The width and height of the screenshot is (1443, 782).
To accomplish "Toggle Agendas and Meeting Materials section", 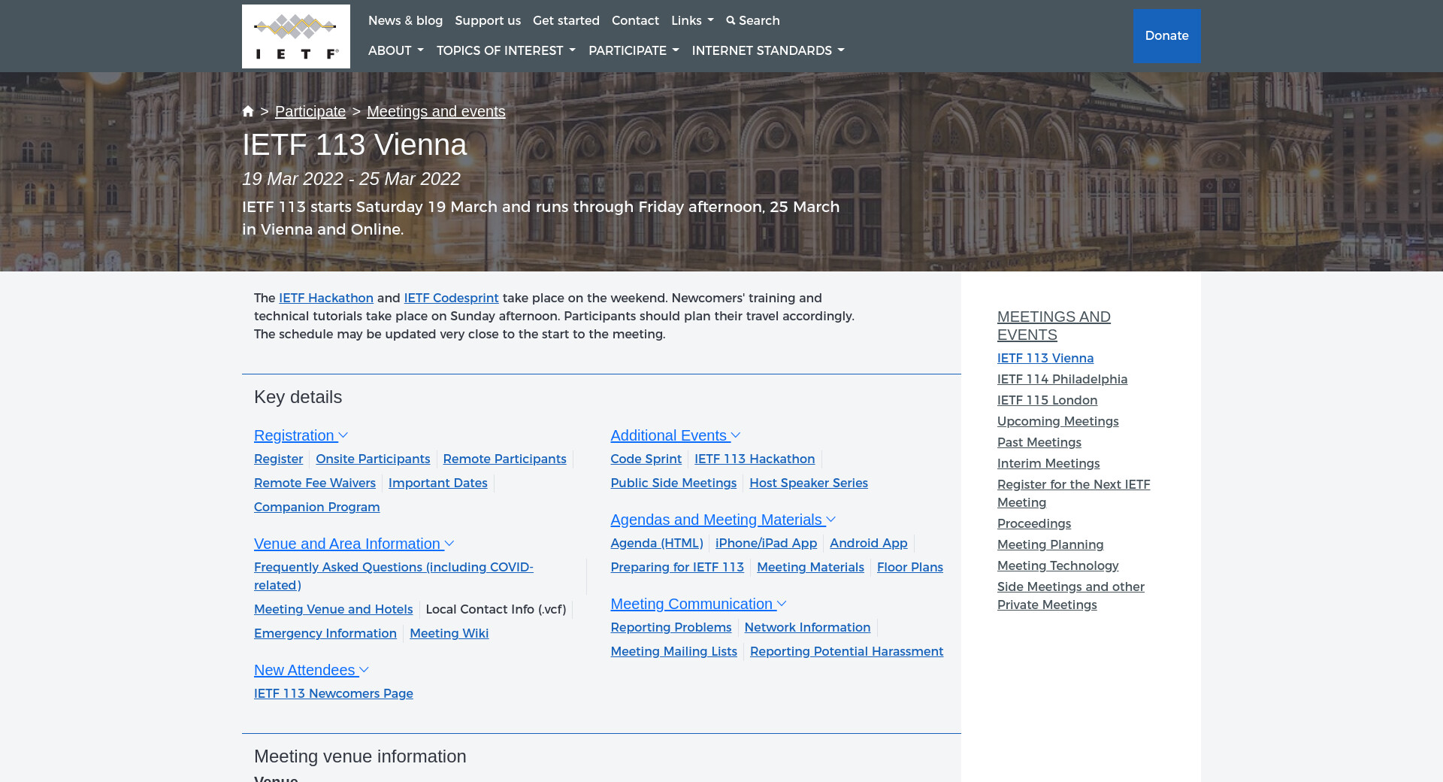I will tap(722, 520).
